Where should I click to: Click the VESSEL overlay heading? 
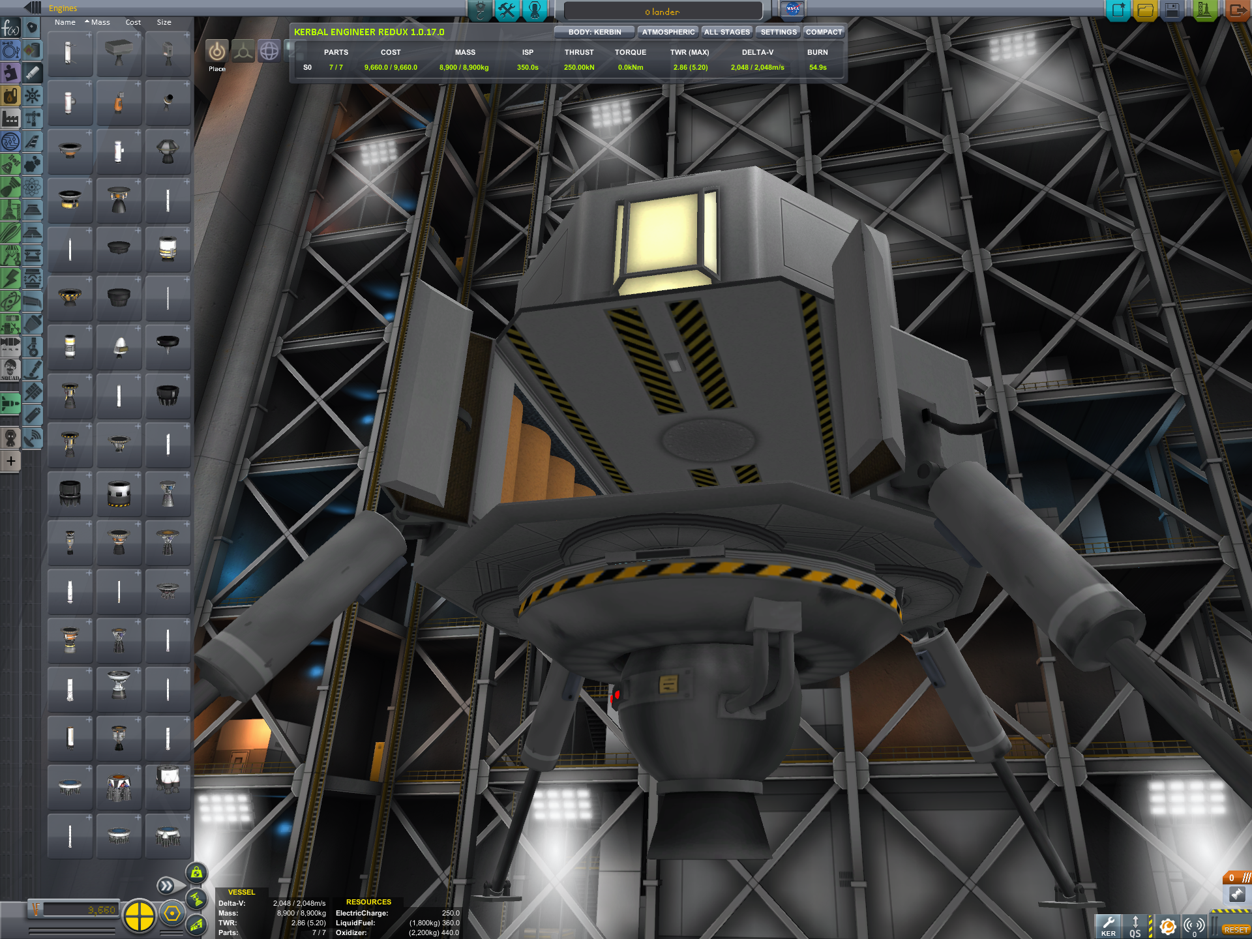241,892
